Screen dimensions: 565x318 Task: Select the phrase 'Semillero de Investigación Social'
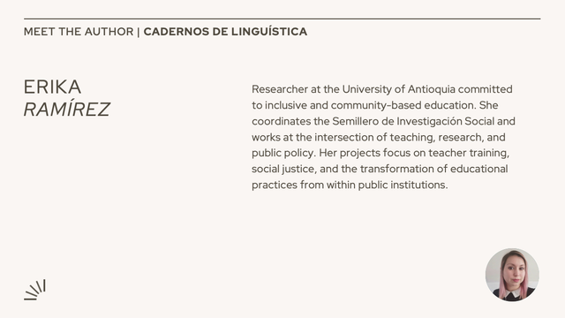point(413,121)
